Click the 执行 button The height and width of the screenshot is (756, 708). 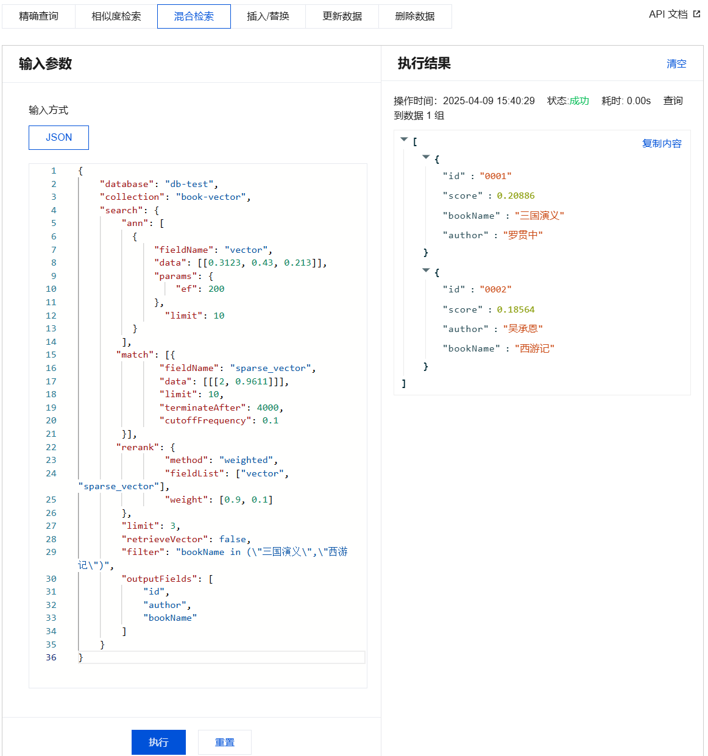(158, 742)
